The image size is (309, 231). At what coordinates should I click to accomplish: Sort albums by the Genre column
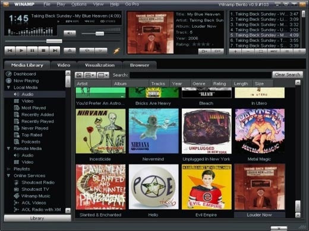(200, 84)
